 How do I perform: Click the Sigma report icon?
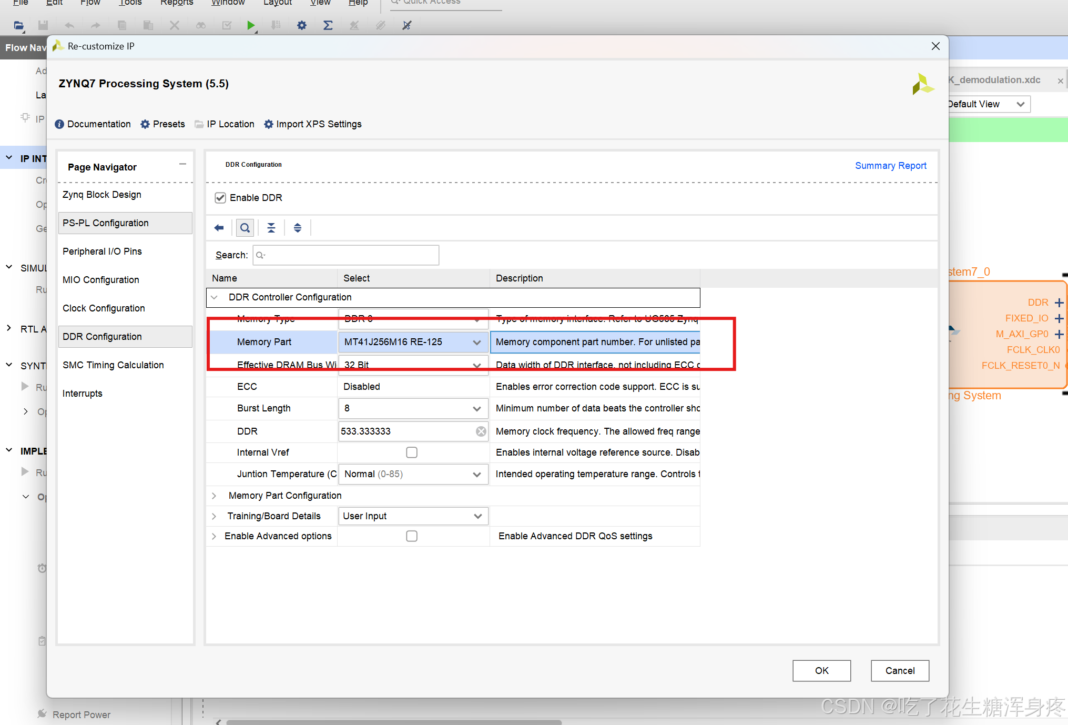point(328,25)
